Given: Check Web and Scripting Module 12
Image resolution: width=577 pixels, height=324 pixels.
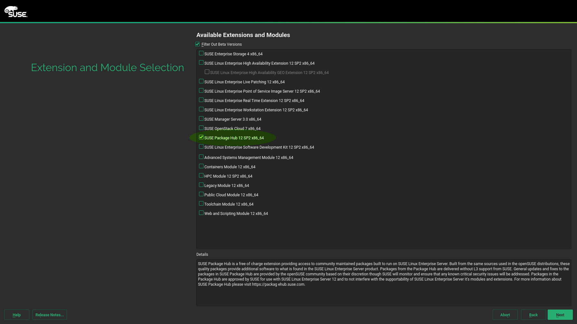Looking at the screenshot, I should 201,213.
